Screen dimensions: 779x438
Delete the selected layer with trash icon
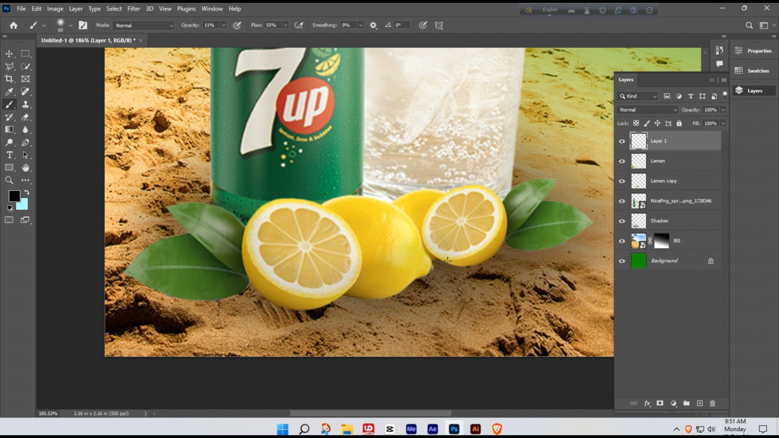712,403
